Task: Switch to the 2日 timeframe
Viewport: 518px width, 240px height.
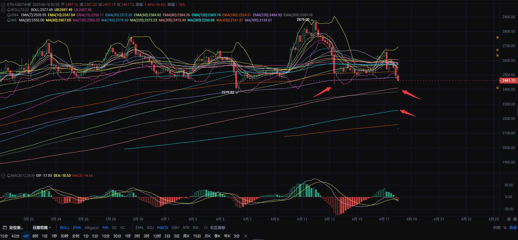Action: pos(167,236)
